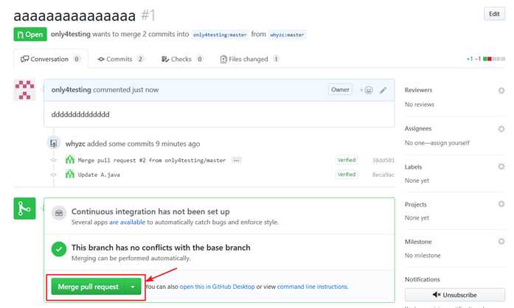Open commit hash 8eca9ac
Viewport: 514px width, 308px height.
click(383, 175)
